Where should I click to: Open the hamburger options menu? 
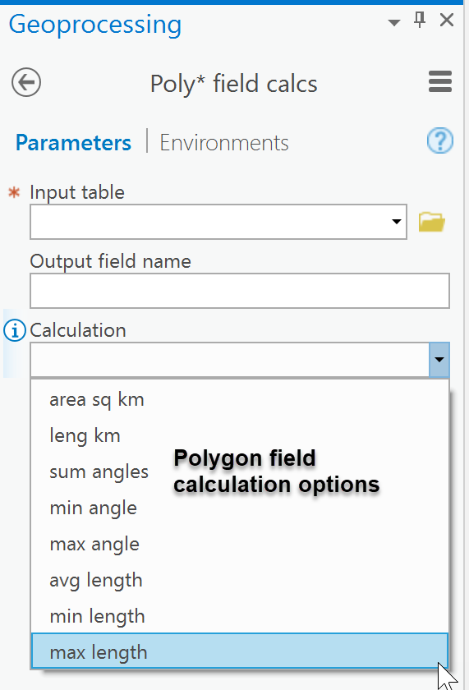(440, 82)
